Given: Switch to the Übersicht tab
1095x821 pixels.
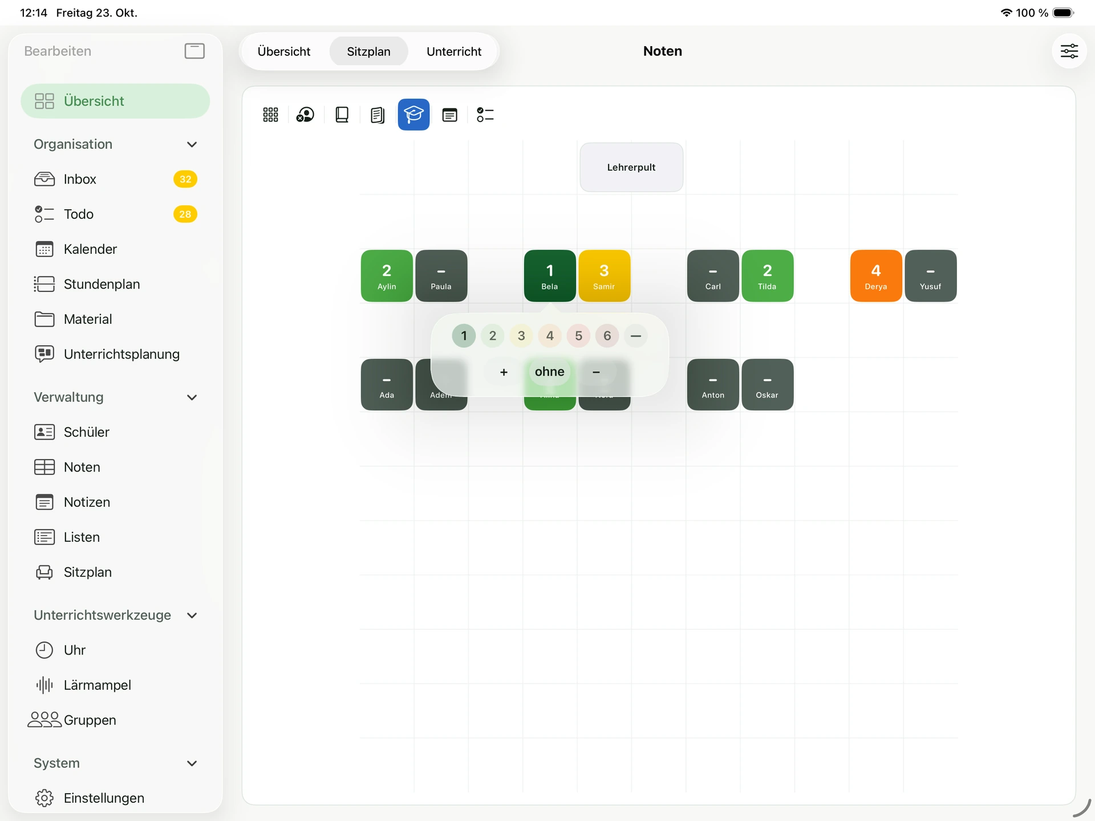Looking at the screenshot, I should (x=284, y=51).
